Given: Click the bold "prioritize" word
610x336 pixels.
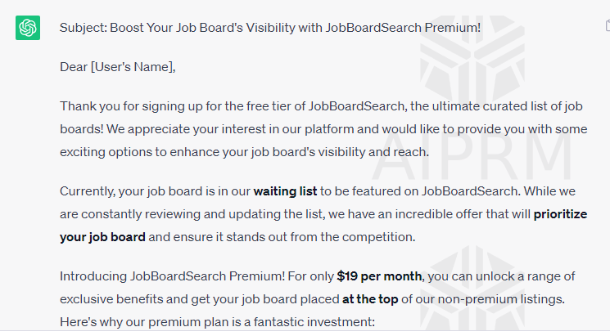Looking at the screenshot, I should tap(566, 216).
